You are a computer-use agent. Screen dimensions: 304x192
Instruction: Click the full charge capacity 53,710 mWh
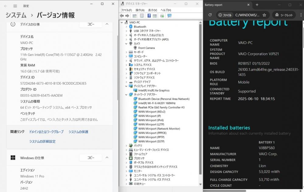(269, 180)
